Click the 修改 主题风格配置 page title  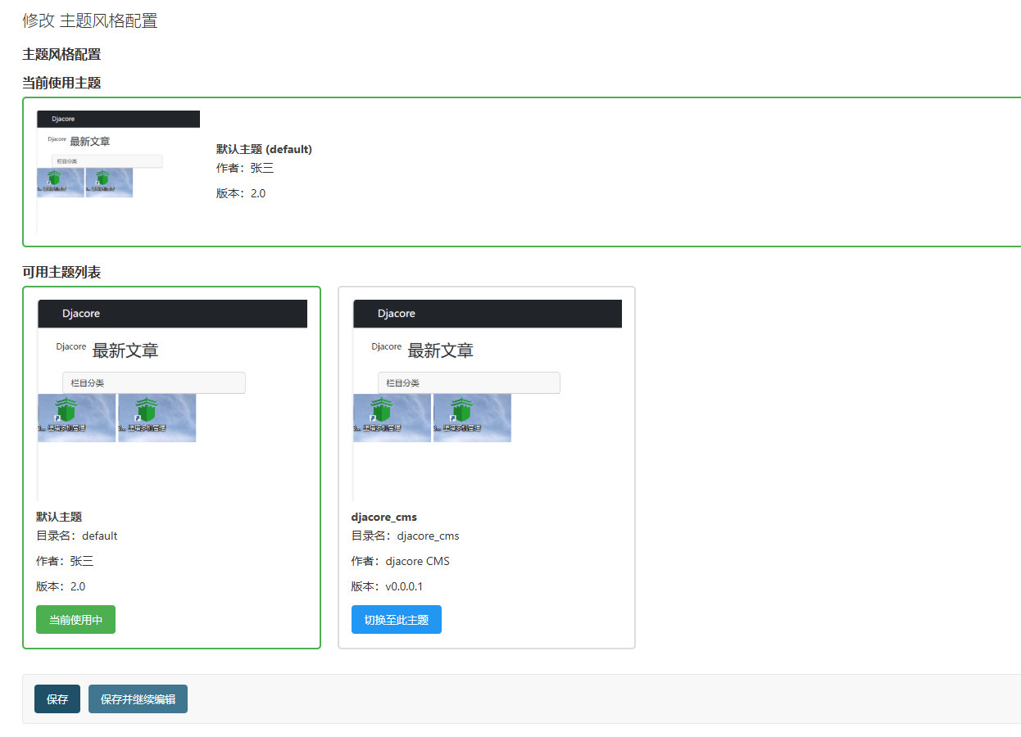point(90,20)
